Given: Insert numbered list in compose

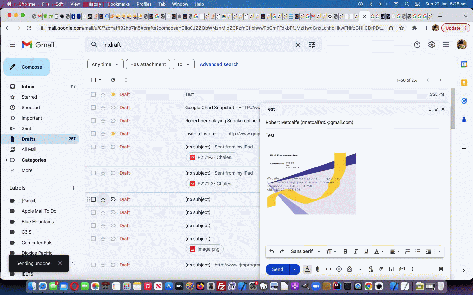Looking at the screenshot, I should pos(407,251).
